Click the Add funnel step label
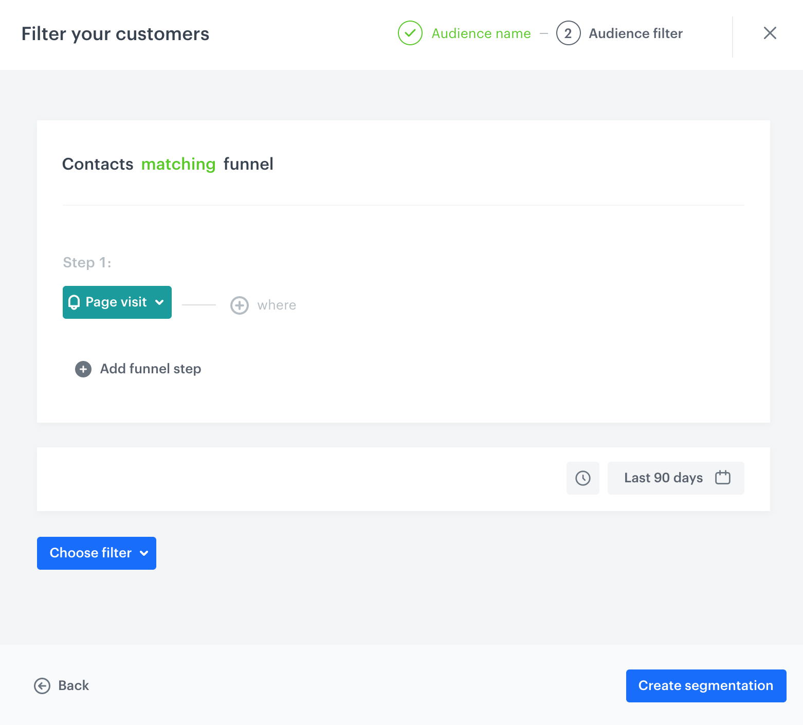The image size is (803, 725). coord(150,369)
